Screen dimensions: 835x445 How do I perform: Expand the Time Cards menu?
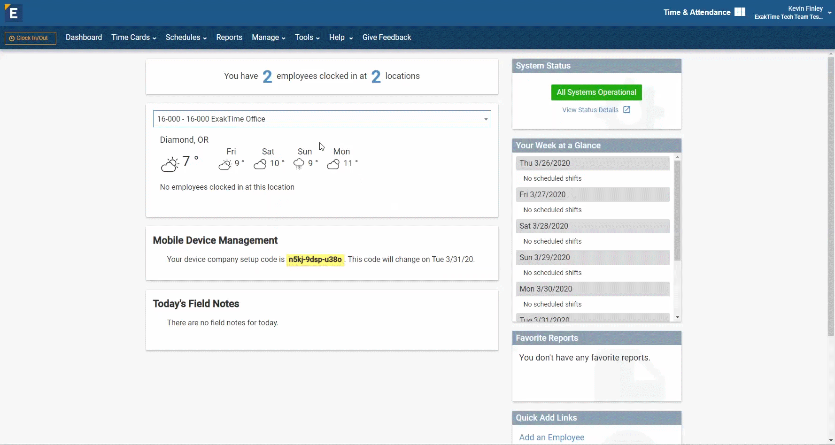click(133, 38)
